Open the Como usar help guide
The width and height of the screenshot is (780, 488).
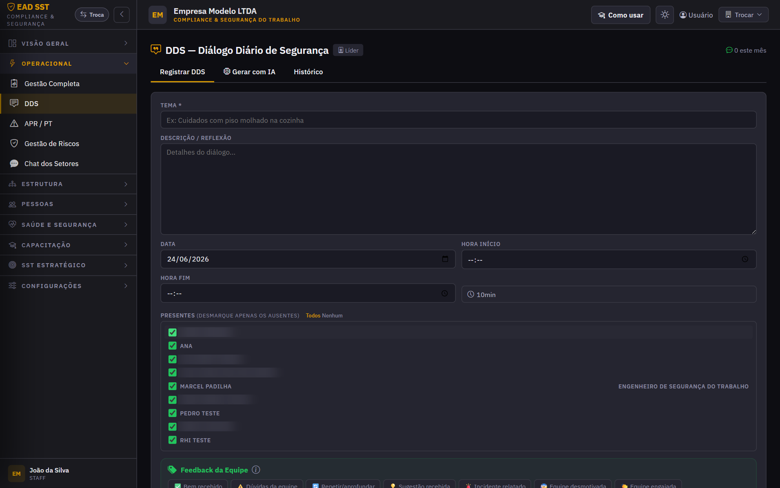point(620,15)
